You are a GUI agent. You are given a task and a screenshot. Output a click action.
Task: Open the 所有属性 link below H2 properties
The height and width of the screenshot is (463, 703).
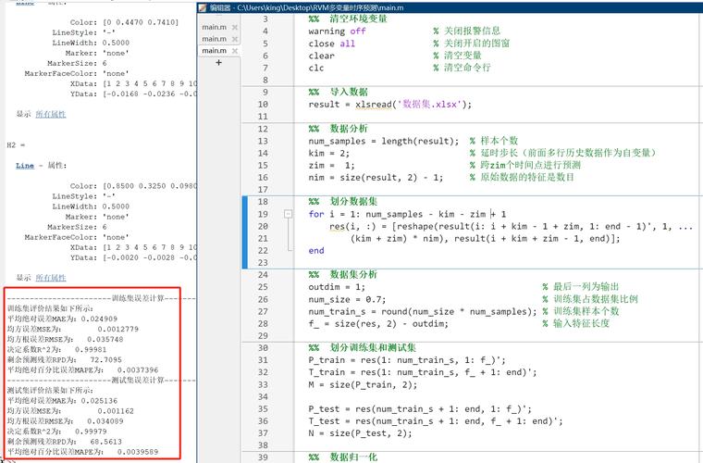[x=51, y=278]
